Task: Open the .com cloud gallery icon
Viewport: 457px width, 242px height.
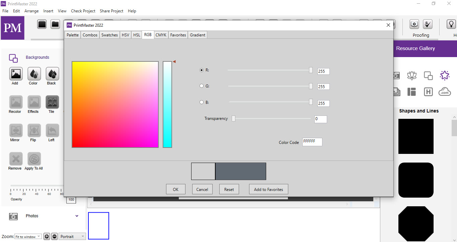Action: coord(445,91)
